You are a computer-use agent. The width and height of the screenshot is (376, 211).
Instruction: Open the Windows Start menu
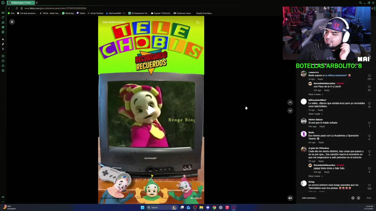(x=142, y=207)
